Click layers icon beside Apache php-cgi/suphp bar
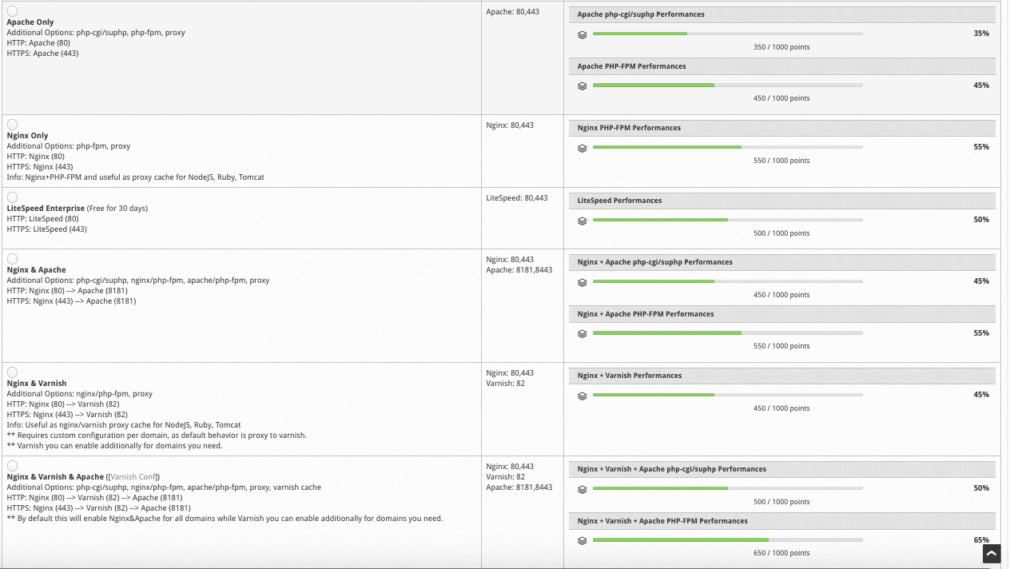Screen dimensions: 1010x569 (583, 34)
